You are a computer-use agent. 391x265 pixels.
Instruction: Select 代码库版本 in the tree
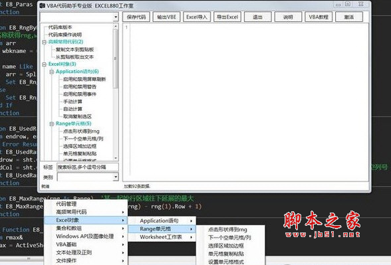point(60,27)
